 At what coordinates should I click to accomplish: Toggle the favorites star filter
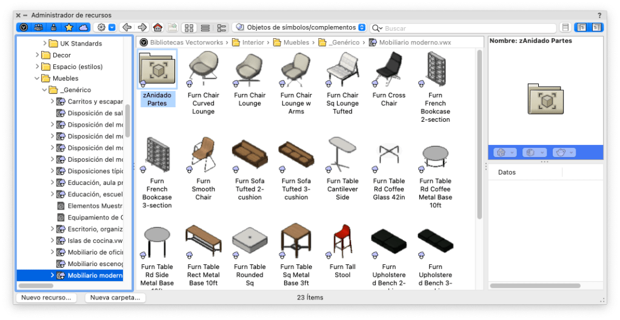coord(69,27)
